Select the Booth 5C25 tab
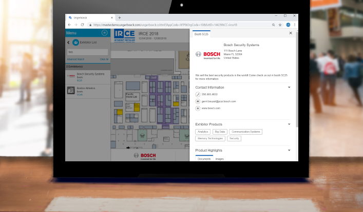 (x=201, y=34)
